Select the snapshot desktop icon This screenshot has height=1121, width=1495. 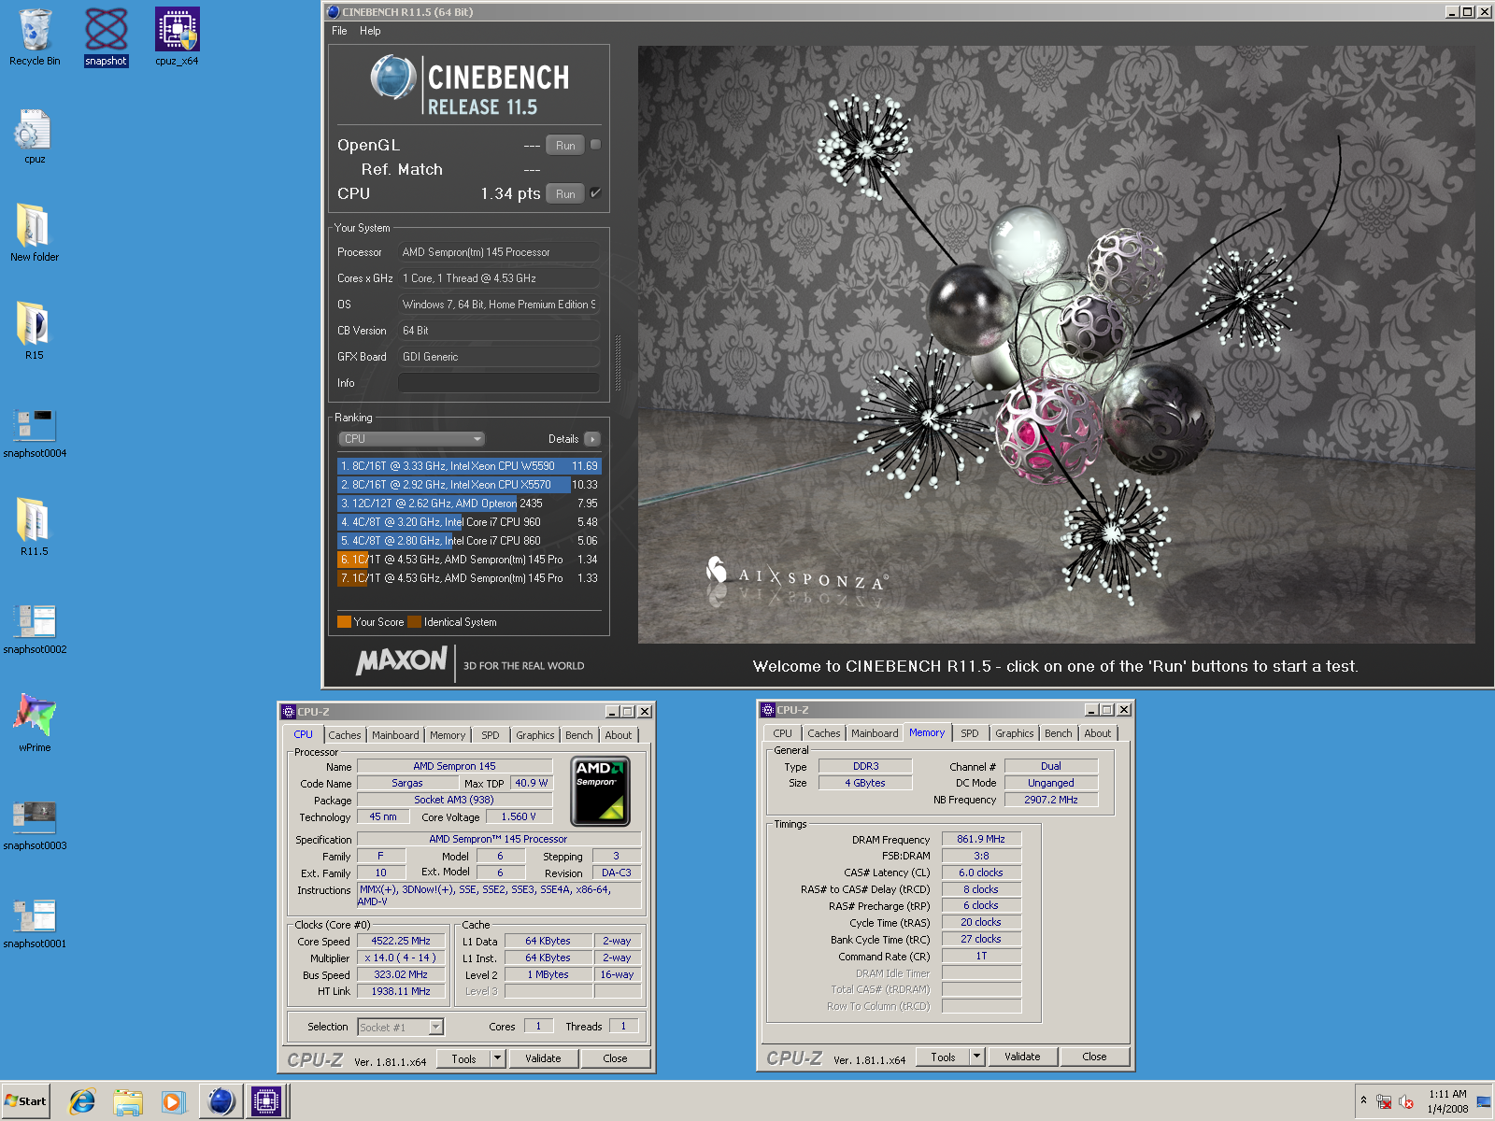(x=106, y=37)
